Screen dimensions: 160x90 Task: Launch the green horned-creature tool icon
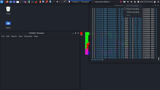29,2
